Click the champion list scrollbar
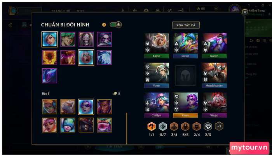272x158 pixels. click(126, 128)
